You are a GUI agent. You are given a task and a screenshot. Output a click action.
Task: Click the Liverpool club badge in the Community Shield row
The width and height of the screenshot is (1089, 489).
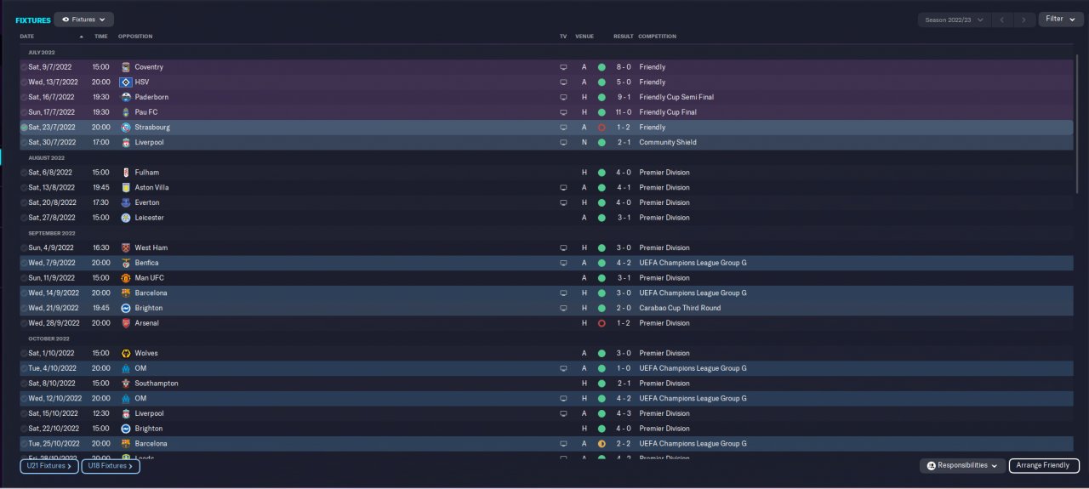click(x=126, y=142)
